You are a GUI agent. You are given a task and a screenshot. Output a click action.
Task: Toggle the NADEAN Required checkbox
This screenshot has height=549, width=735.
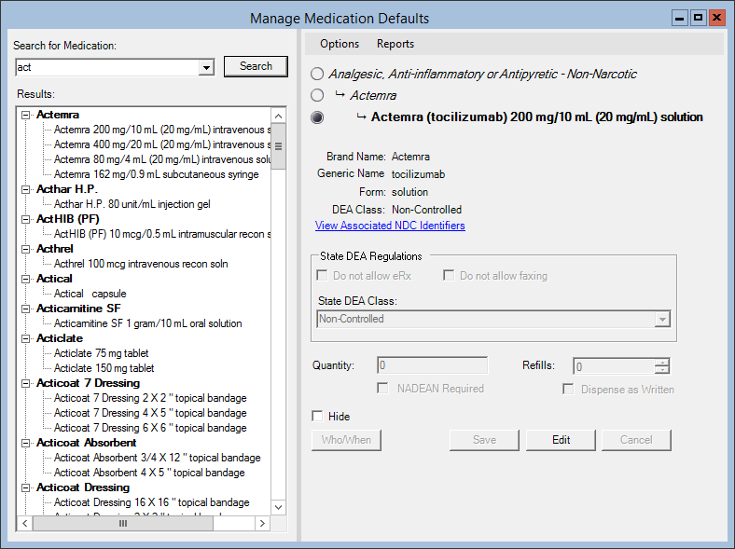(x=383, y=389)
